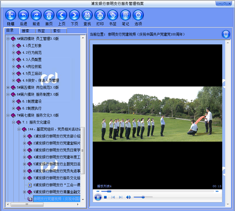Expand the 4.5员工培训 node
The image size is (235, 211).
pos(14,73)
